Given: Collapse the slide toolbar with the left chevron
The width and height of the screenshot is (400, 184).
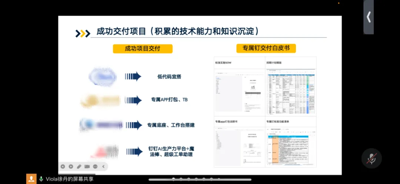Looking at the screenshot, I should coord(103,167).
